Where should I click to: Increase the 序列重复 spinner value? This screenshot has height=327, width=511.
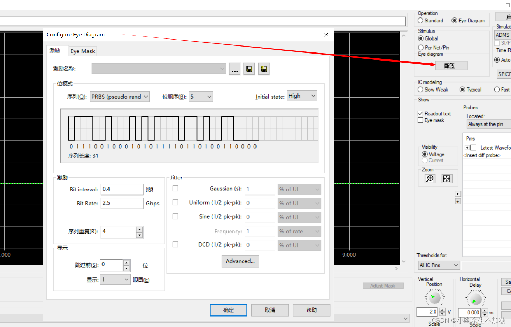tap(140, 229)
